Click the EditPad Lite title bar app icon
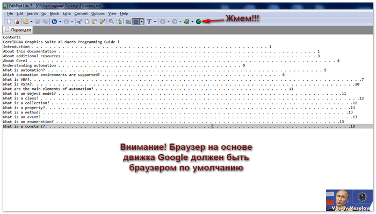Screen dimensions: 376x214 5,6
